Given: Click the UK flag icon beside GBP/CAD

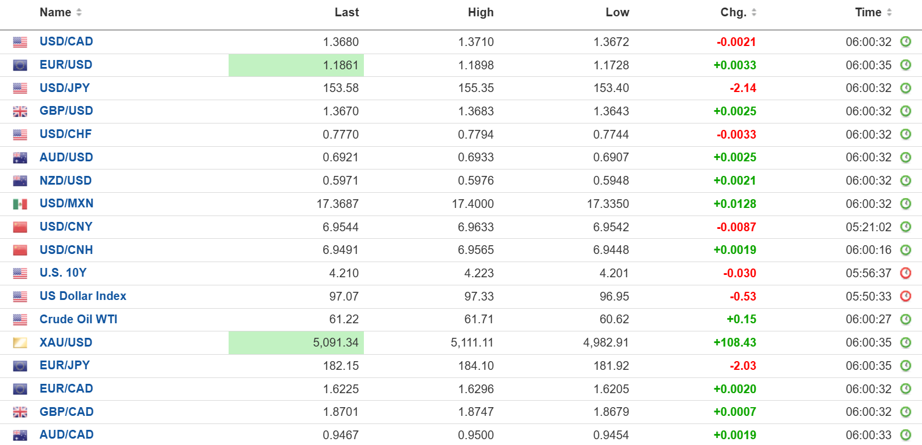Looking at the screenshot, I should [20, 412].
